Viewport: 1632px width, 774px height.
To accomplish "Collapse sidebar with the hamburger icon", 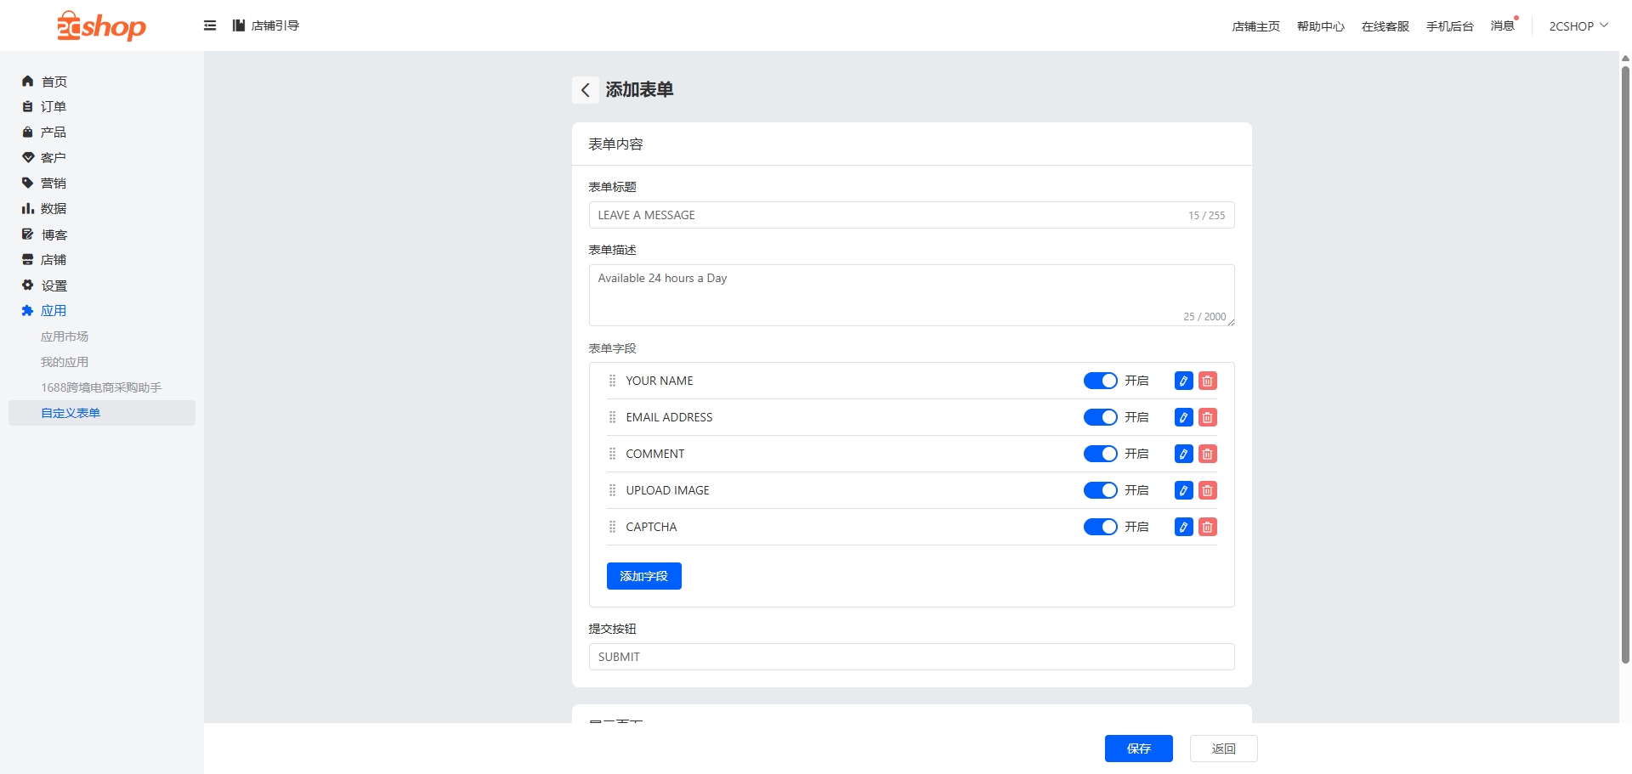I will pyautogui.click(x=210, y=25).
